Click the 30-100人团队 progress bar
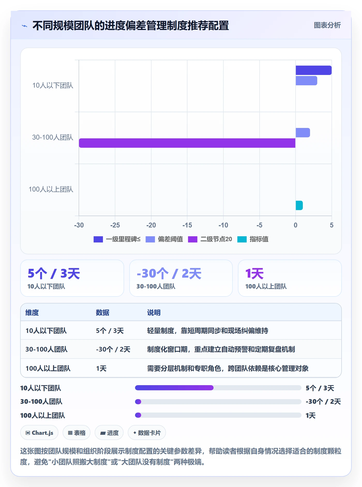362x487 pixels. pos(218,402)
